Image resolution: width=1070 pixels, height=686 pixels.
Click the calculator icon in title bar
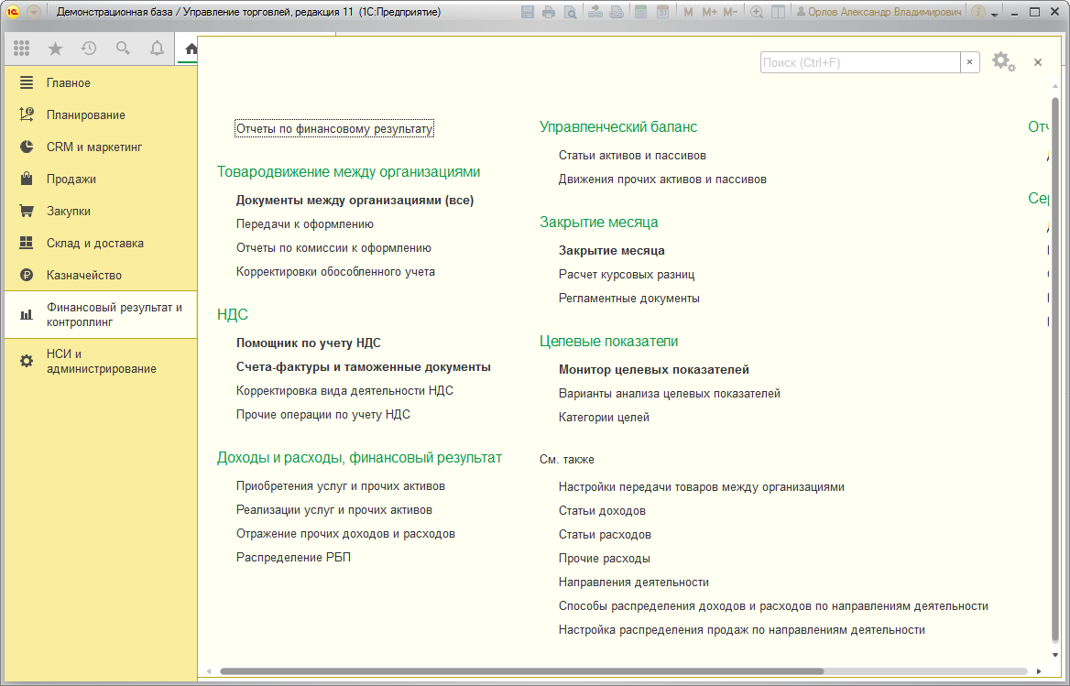[640, 12]
